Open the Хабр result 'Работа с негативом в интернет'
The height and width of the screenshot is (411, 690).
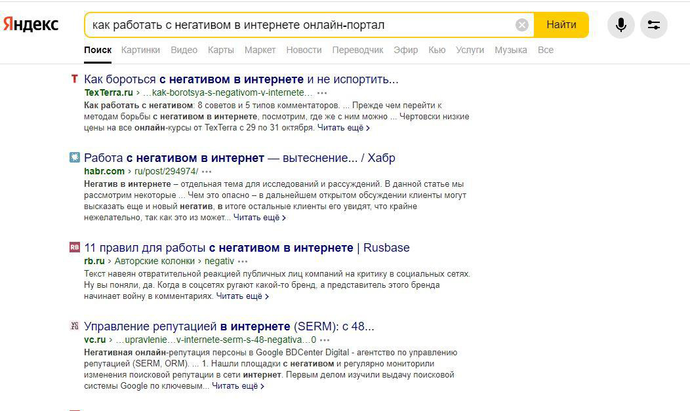pos(239,158)
